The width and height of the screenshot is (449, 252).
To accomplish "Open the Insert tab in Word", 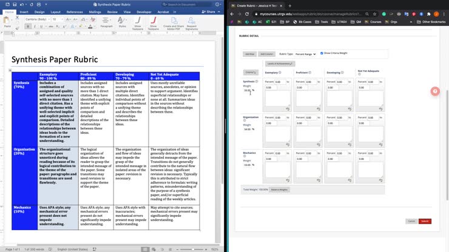I will pos(24,12).
